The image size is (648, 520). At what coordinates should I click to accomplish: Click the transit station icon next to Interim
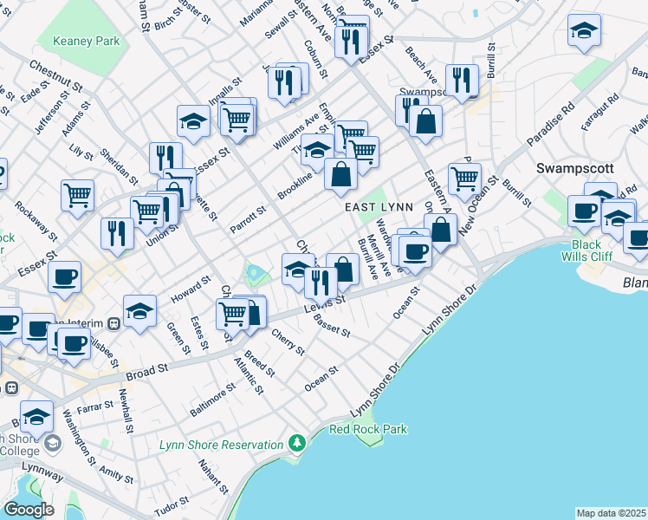tap(113, 323)
